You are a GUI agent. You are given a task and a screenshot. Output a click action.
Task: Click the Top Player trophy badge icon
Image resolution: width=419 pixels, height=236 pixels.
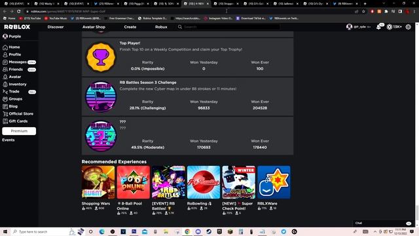[x=101, y=57]
